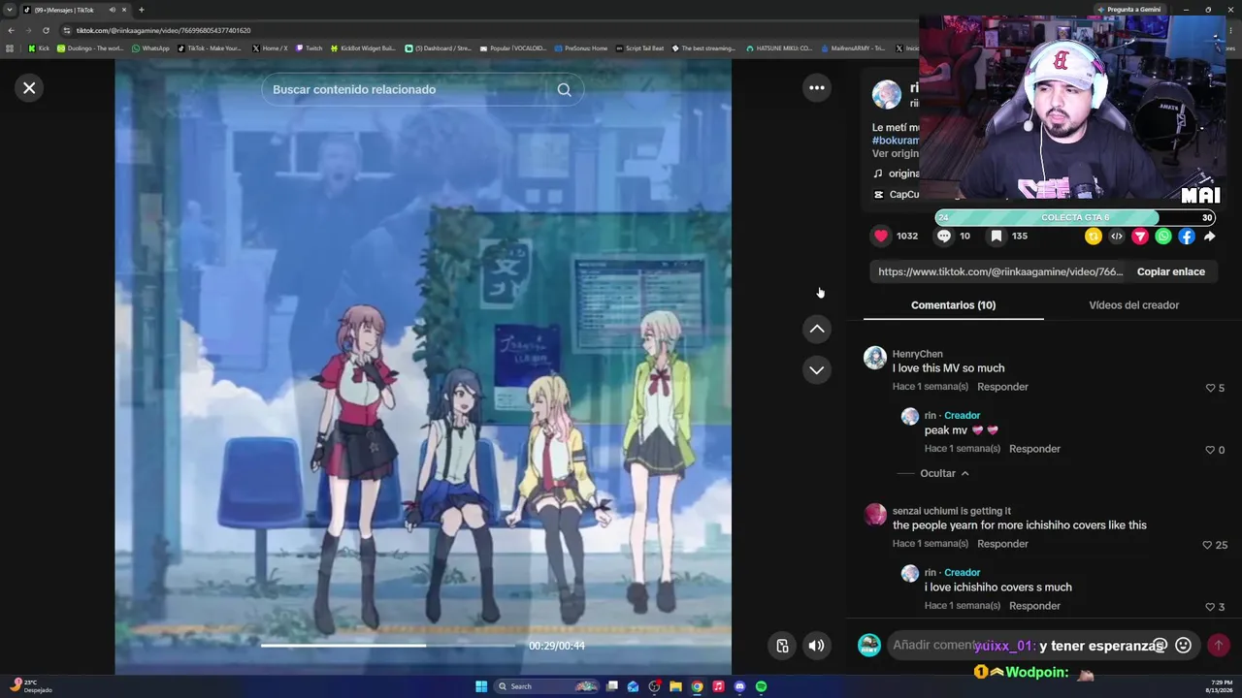Reload the current page
The width and height of the screenshot is (1242, 698).
[x=46, y=30]
